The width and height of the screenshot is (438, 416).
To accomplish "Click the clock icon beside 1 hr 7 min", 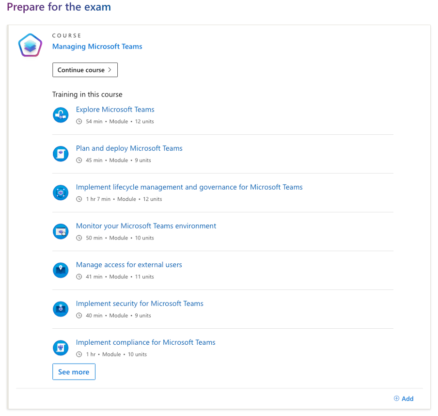I will (x=79, y=199).
